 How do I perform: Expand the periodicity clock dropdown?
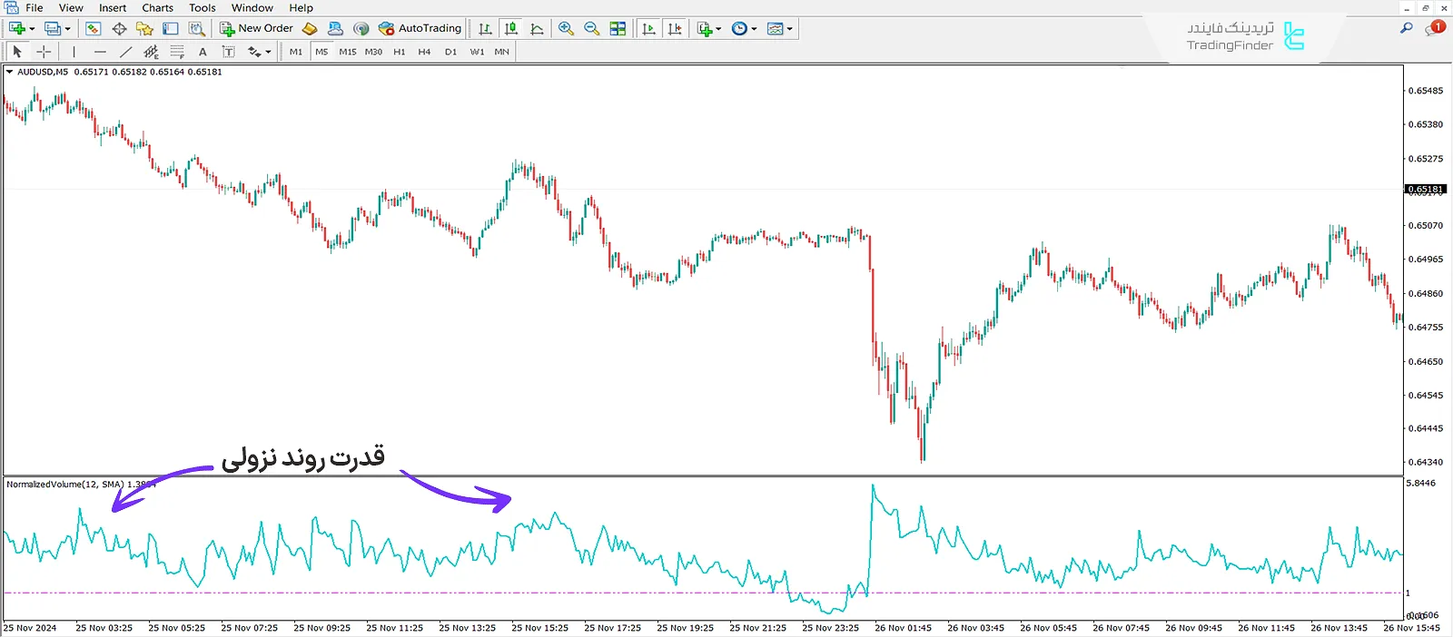point(754,29)
